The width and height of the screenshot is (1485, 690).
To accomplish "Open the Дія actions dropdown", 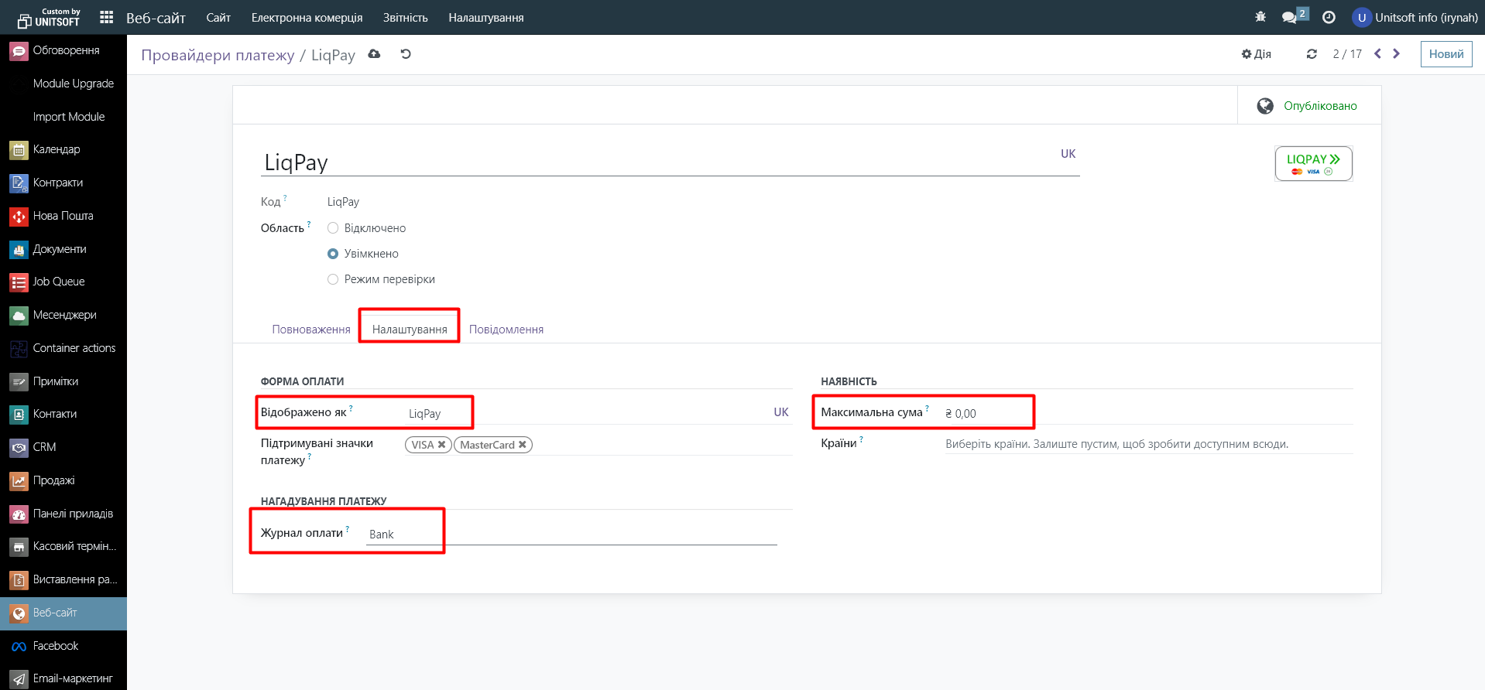I will pos(1257,54).
